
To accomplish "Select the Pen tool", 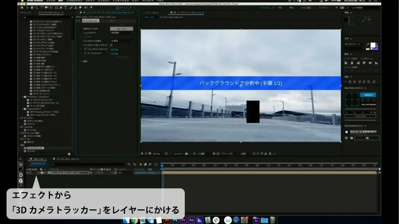I will (x=61, y=8).
